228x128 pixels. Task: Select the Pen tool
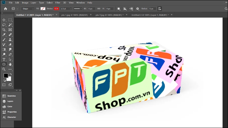10,54
